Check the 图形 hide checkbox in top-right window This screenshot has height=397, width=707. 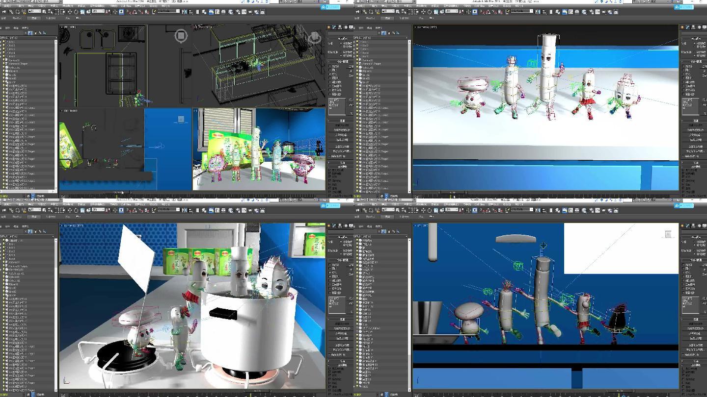(x=683, y=70)
